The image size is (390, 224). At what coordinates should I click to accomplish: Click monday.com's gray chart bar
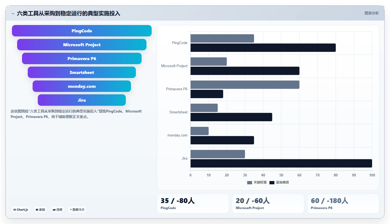pos(199,131)
